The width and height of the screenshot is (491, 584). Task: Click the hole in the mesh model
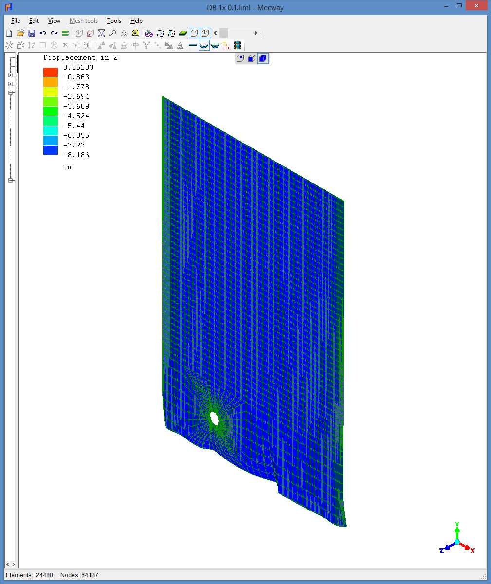pyautogui.click(x=214, y=418)
